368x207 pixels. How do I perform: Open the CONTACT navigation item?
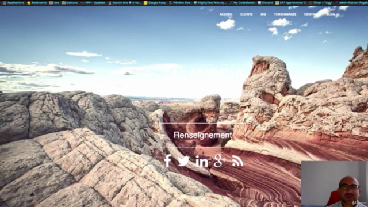pos(310,14)
